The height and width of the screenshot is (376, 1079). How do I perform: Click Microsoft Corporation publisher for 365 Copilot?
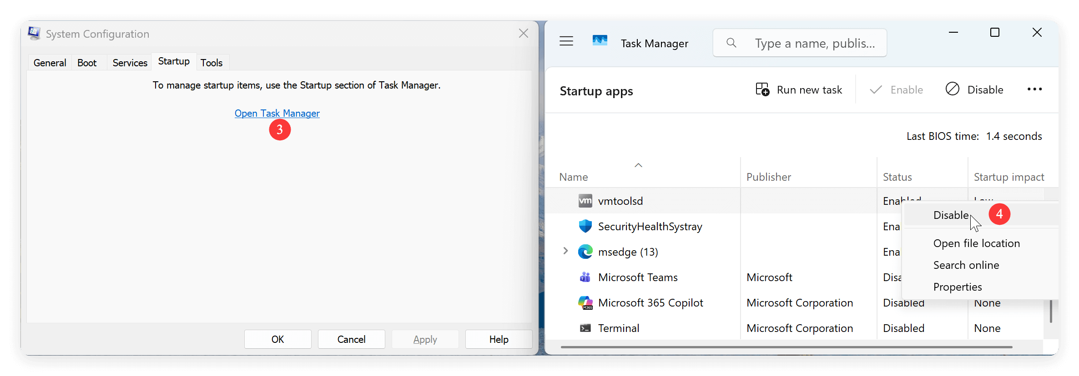tap(800, 303)
